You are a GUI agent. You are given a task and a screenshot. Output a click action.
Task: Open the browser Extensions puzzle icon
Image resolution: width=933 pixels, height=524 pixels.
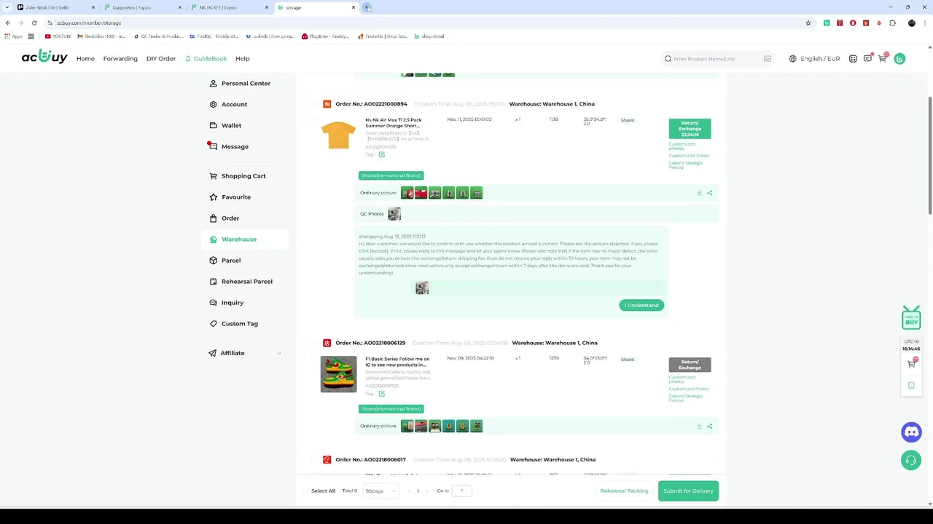(893, 23)
